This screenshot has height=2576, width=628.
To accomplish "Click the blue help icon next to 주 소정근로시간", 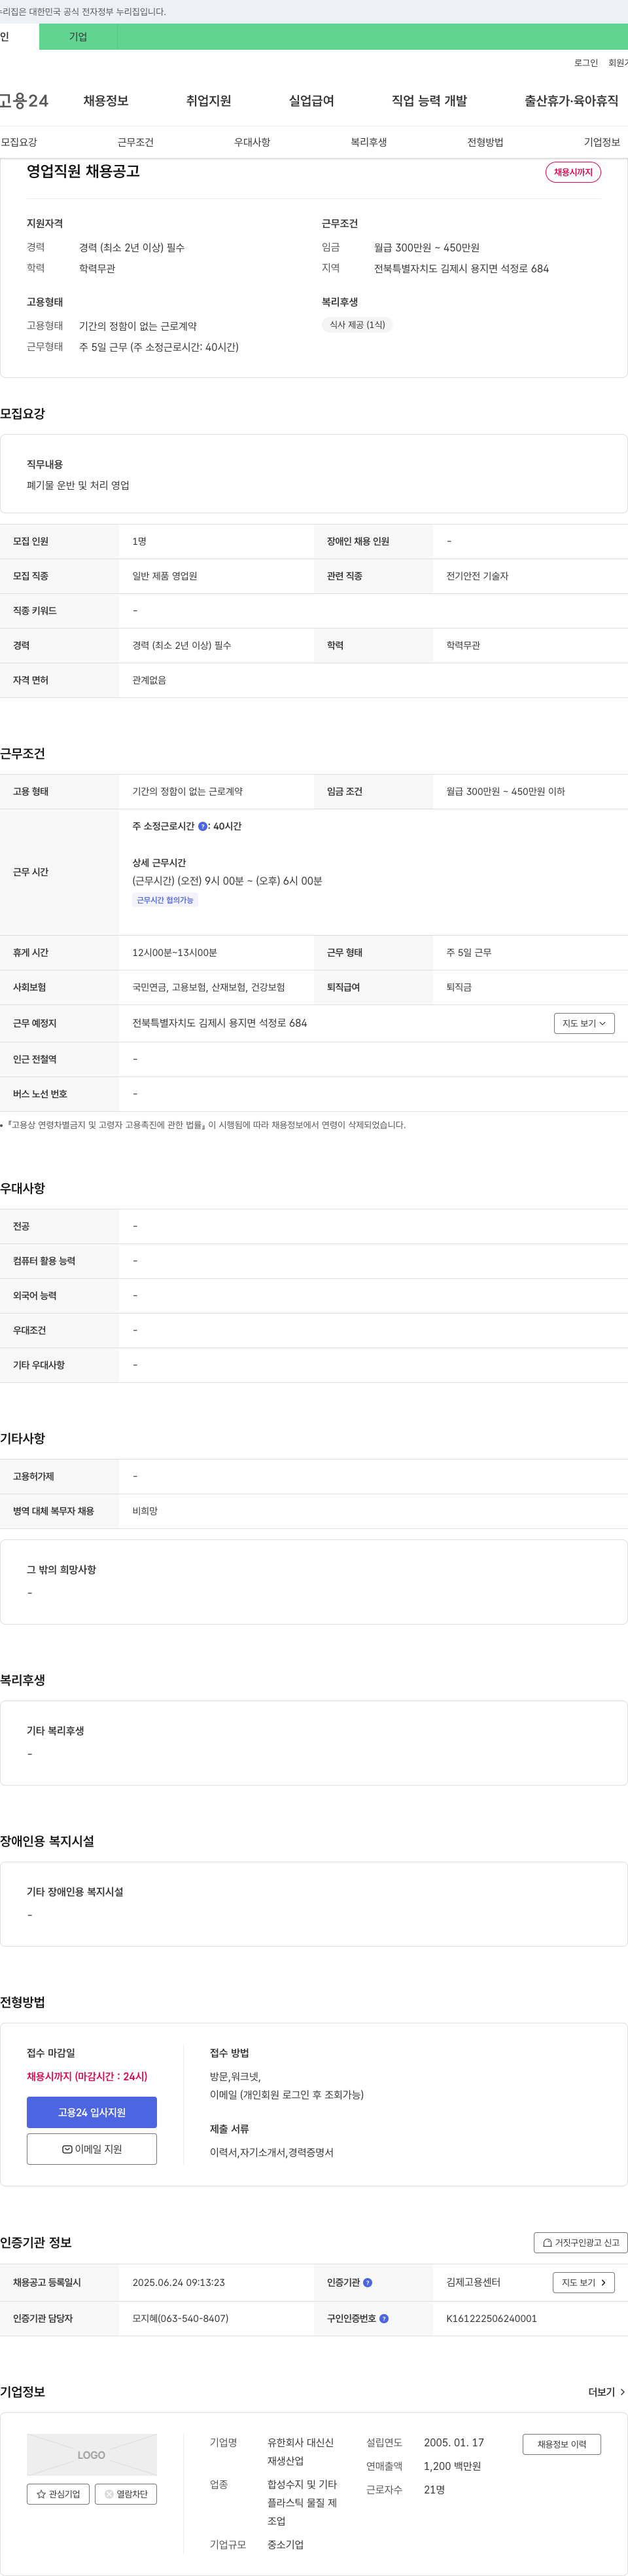I will click(x=203, y=826).
